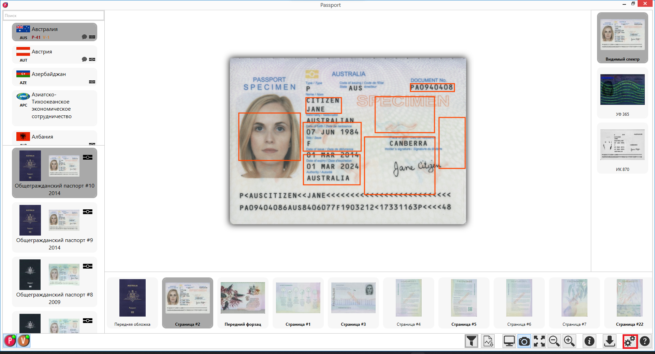Click document icon on Общегражданский паспорт #8
Viewport: 655px width, 354px height.
(x=88, y=266)
